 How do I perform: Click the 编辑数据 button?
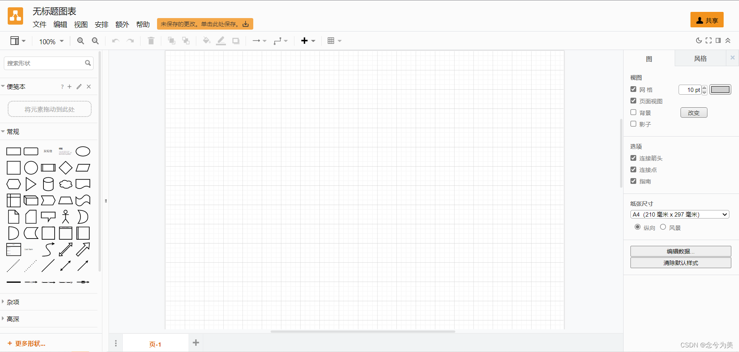pos(680,251)
